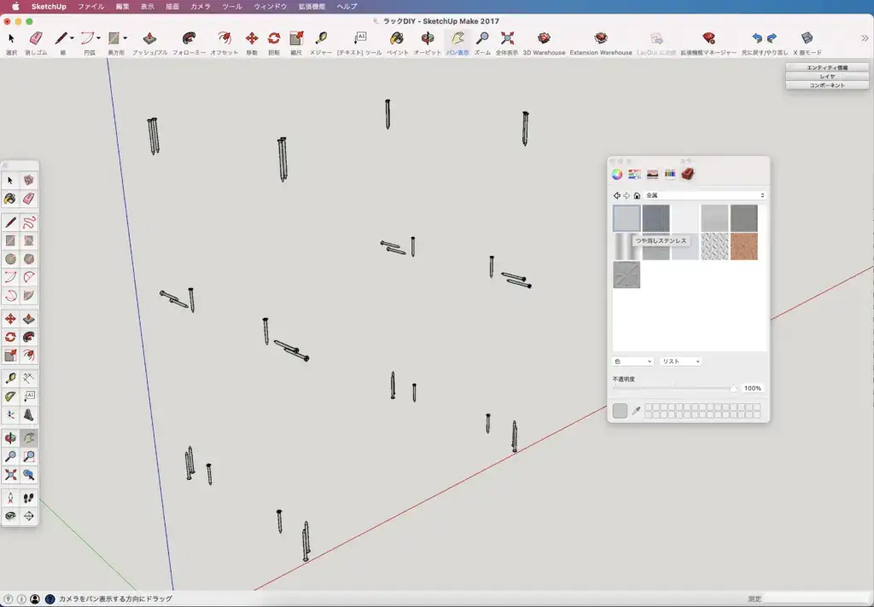Screen dimensions: 874x607
Task: Select the Circle tool in left palette
Action: click(10, 259)
